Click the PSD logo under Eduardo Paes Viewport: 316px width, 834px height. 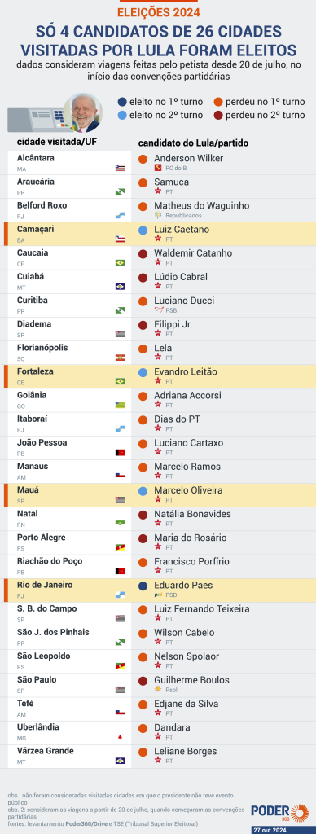[x=157, y=595]
